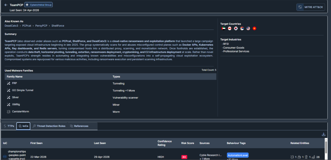Open the CanisterWorm malware family
The image size is (331, 160).
(x=20, y=111)
